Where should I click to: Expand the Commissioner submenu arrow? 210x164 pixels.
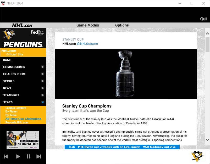pos(43,67)
